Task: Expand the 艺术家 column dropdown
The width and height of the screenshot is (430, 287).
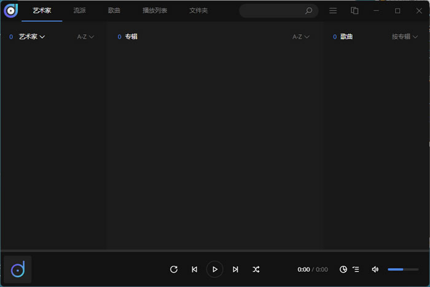Action: tap(32, 37)
